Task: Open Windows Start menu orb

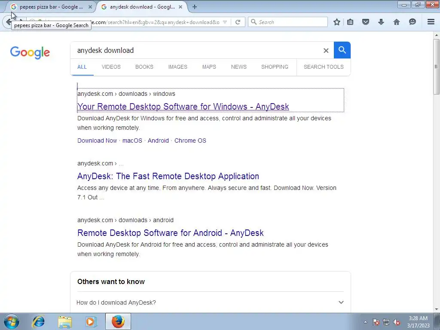Action: click(11, 321)
